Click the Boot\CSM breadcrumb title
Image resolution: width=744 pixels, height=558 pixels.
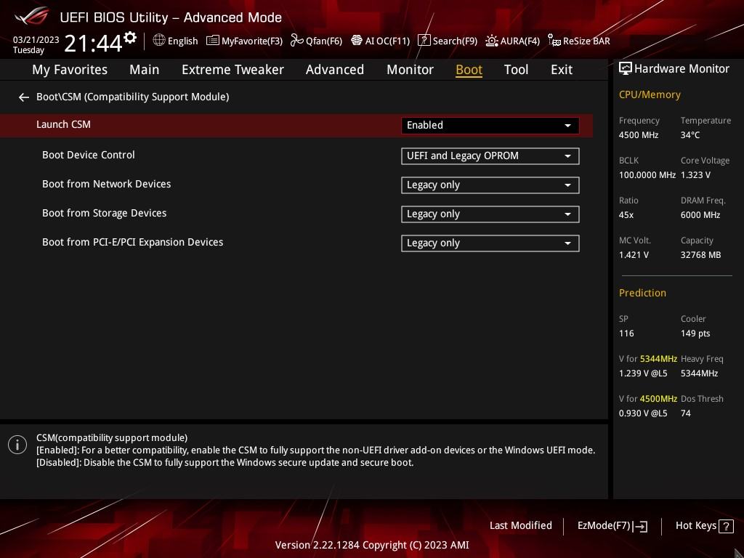coord(132,97)
